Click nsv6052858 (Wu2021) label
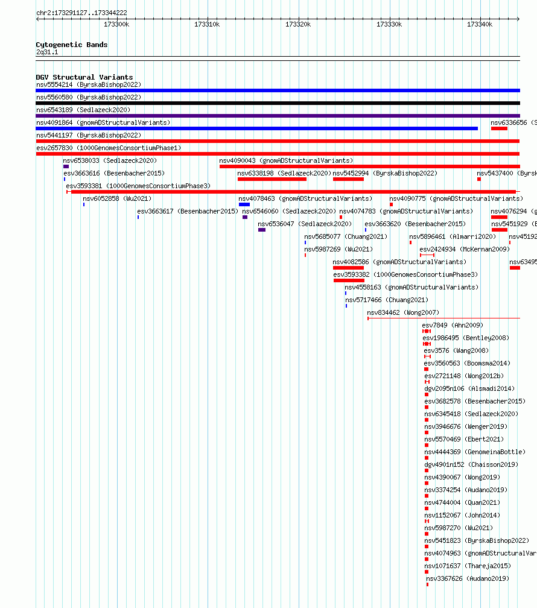Image resolution: width=537 pixels, height=608 pixels. tap(117, 198)
